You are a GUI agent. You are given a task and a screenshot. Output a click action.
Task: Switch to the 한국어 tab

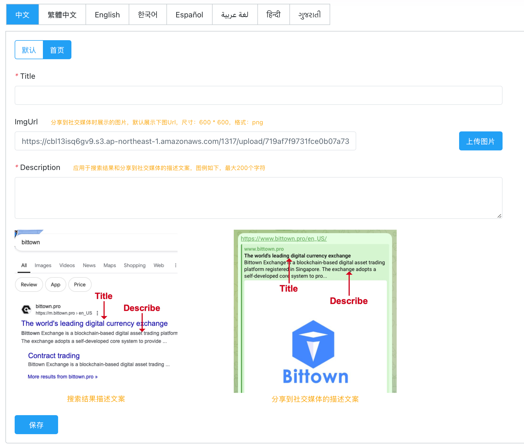148,15
